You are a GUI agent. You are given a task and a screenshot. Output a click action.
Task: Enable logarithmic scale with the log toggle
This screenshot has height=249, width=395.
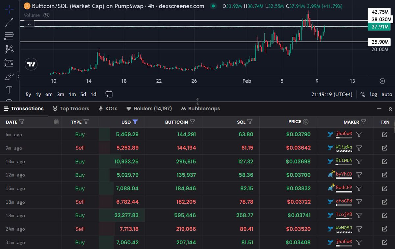click(373, 94)
